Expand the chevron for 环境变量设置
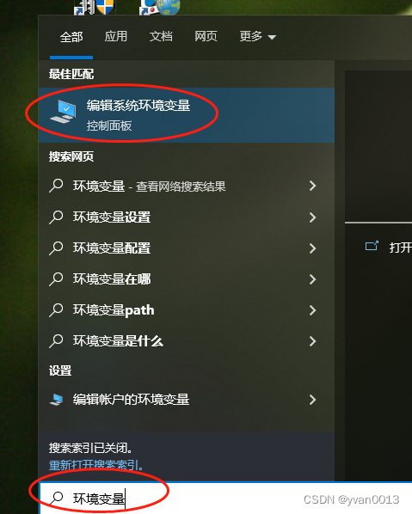The height and width of the screenshot is (514, 412). coord(312,217)
